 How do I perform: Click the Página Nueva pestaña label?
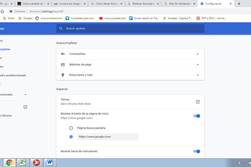pos(91,128)
